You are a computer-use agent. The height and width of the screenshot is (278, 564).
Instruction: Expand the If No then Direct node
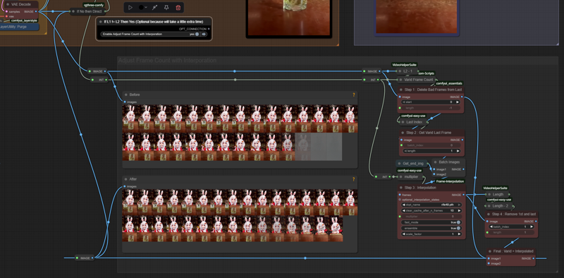pyautogui.click(x=73, y=11)
